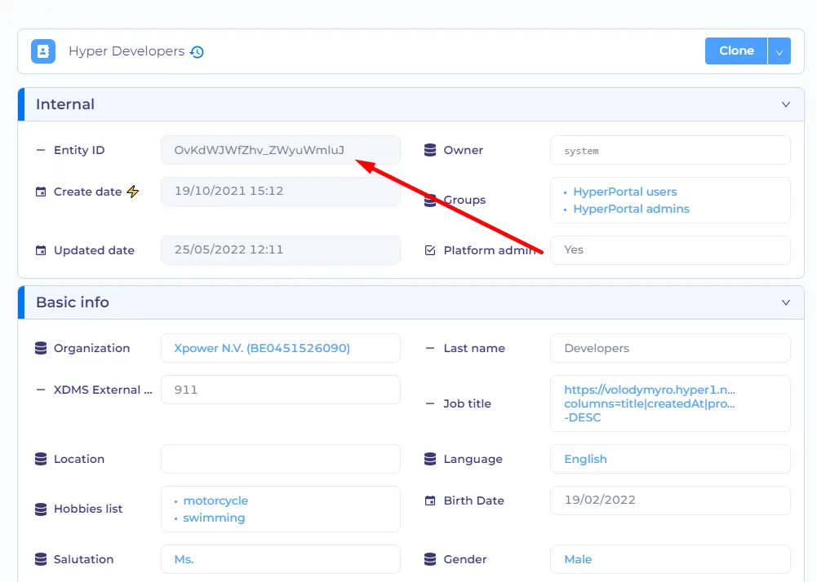Click the Ms. salutation link
This screenshot has height=582, width=817.
(184, 559)
